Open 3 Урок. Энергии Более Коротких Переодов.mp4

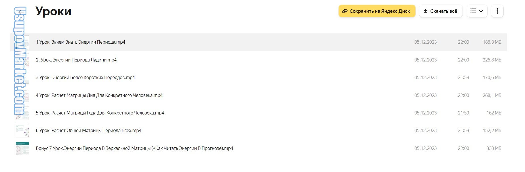(x=85, y=77)
